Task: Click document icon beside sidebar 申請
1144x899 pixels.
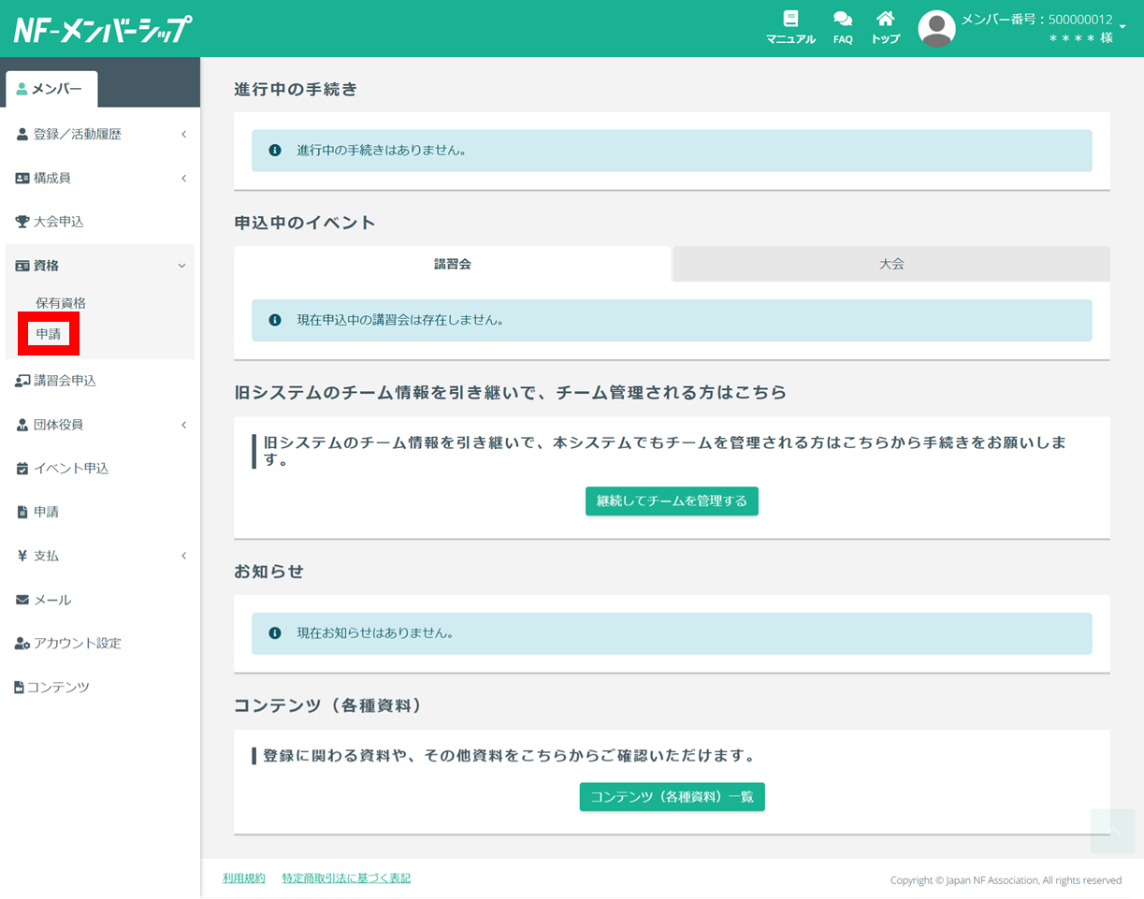Action: (22, 513)
